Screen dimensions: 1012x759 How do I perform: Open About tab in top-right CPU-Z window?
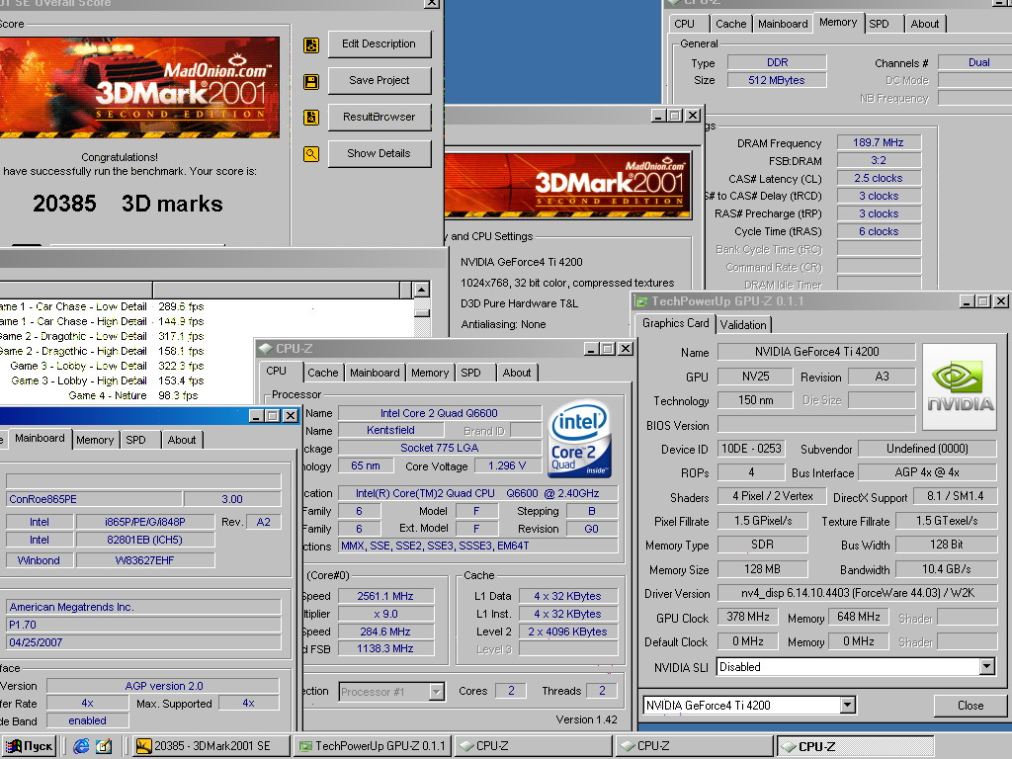tap(925, 24)
